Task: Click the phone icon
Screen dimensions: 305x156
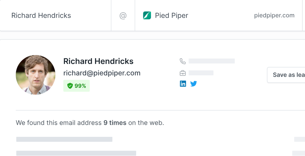Action: point(183,61)
